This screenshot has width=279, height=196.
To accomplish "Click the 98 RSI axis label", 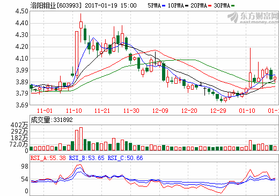I will pos(25,166).
